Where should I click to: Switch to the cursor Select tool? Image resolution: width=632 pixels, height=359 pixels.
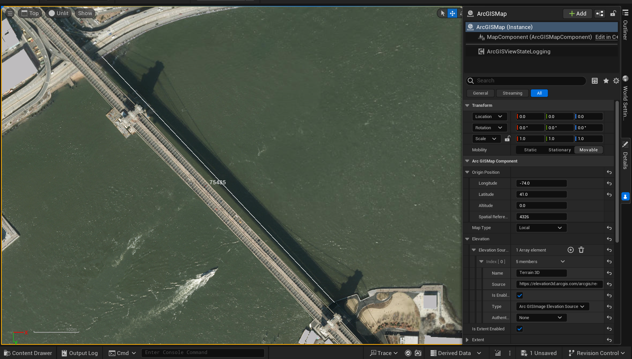tap(442, 13)
